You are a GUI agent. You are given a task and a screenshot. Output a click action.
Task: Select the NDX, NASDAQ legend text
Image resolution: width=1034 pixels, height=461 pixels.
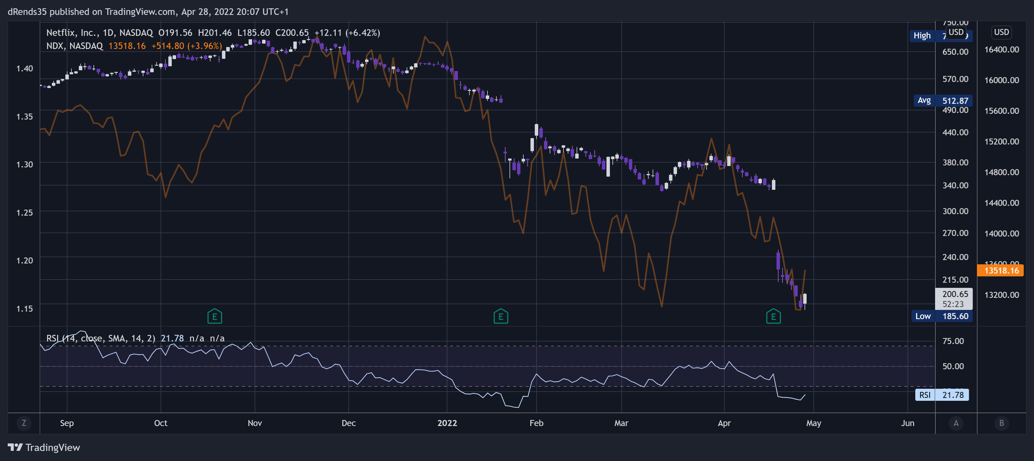click(x=75, y=46)
